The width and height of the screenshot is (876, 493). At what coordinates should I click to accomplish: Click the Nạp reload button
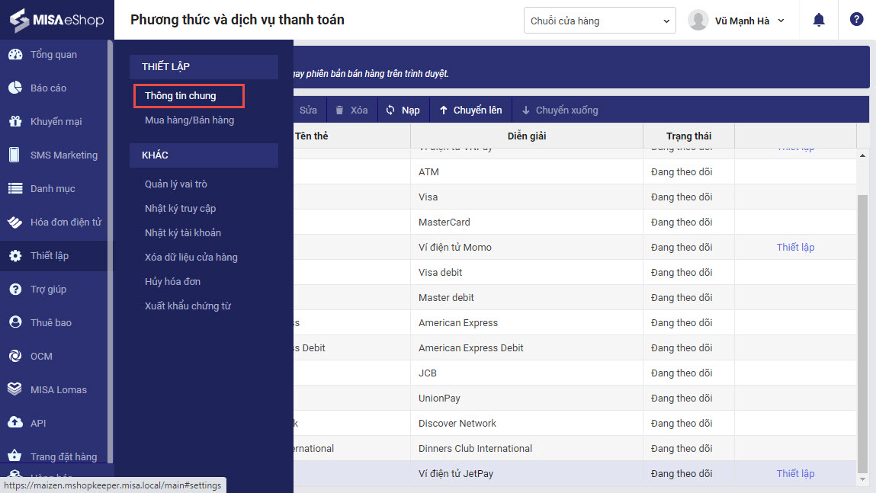(x=403, y=110)
